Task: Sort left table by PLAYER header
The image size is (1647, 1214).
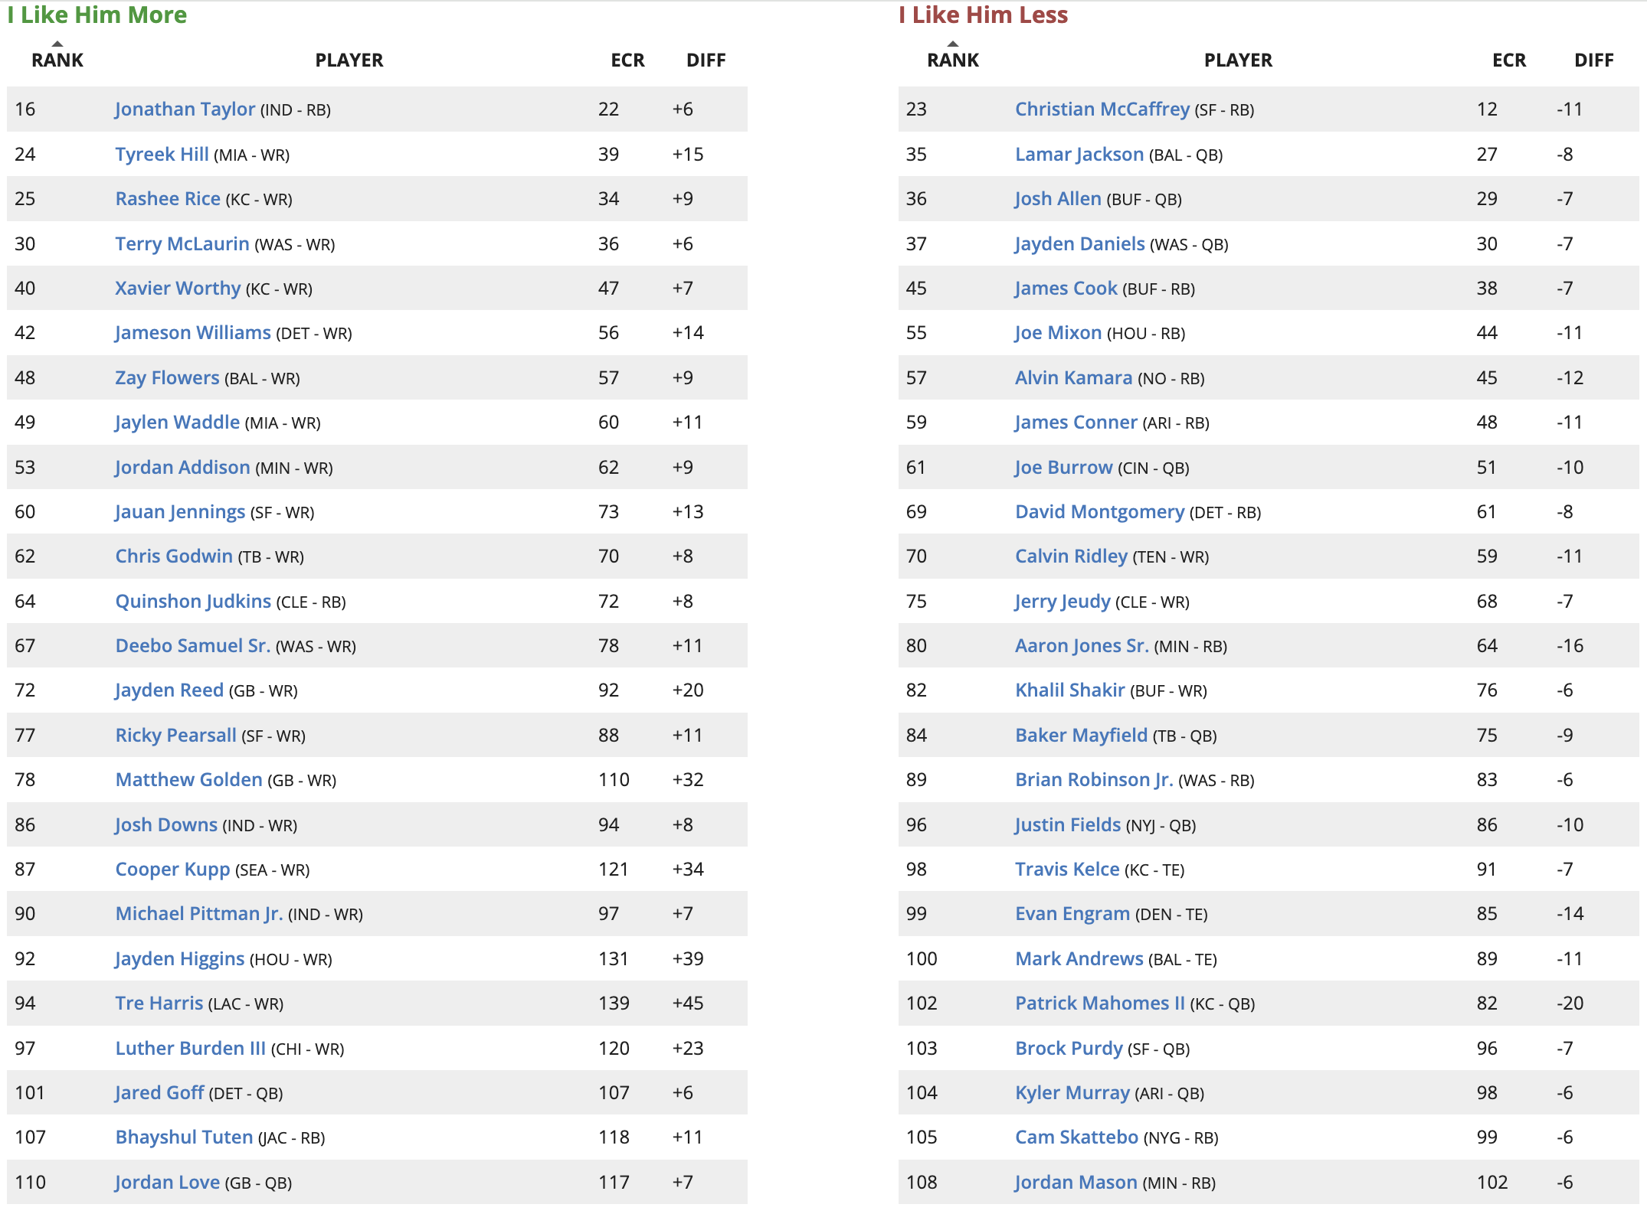Action: (x=349, y=60)
